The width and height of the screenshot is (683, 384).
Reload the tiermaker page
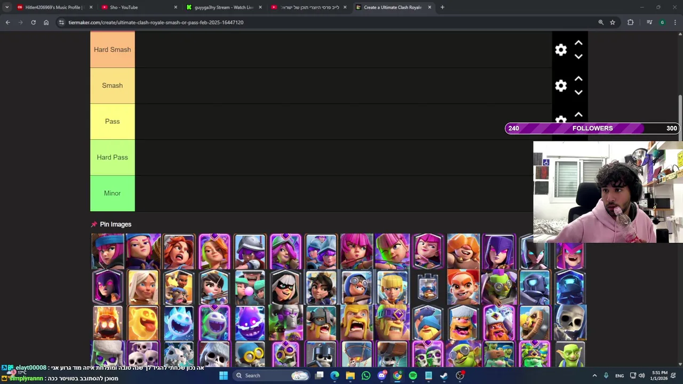[33, 22]
